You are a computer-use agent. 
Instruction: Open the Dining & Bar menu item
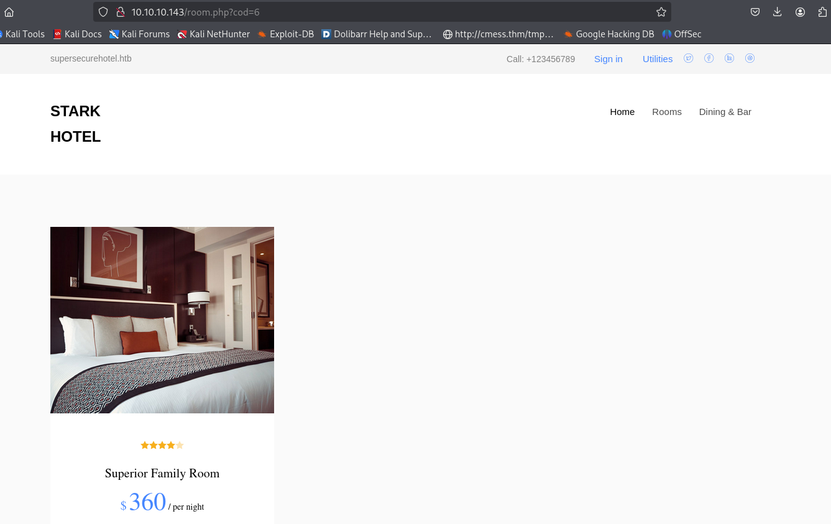725,112
